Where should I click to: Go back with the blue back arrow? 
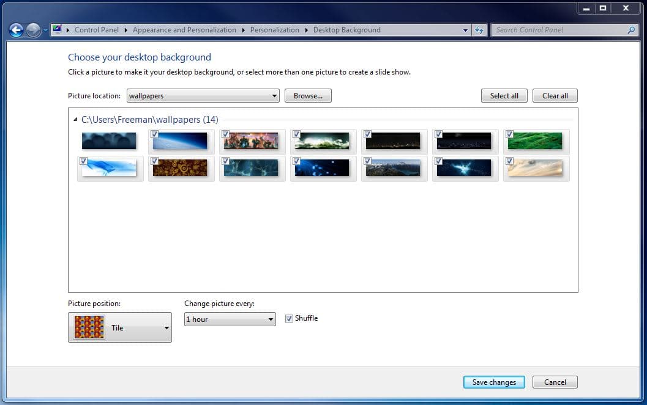tap(16, 30)
